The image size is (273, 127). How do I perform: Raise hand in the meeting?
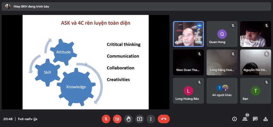click(128, 119)
